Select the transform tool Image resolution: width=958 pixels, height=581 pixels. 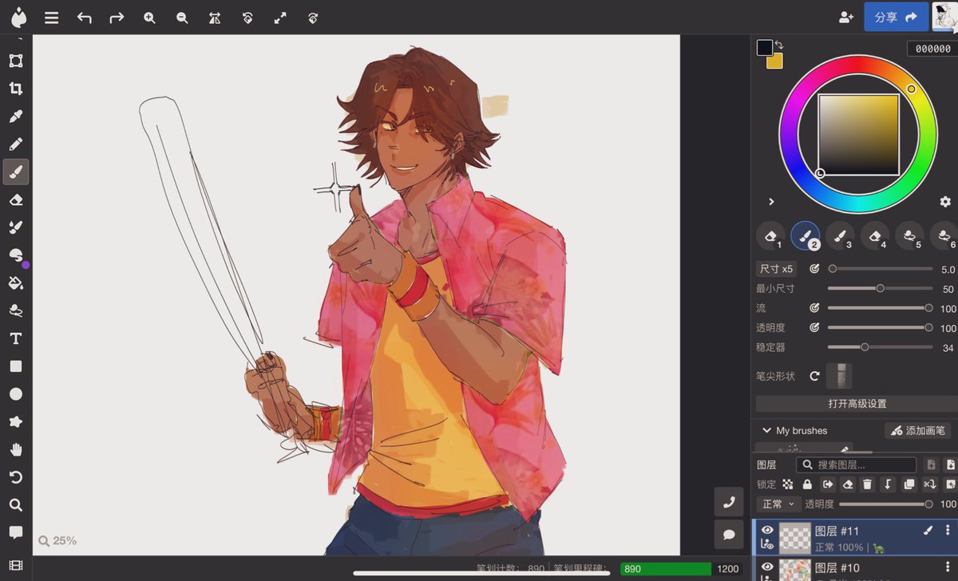(15, 61)
